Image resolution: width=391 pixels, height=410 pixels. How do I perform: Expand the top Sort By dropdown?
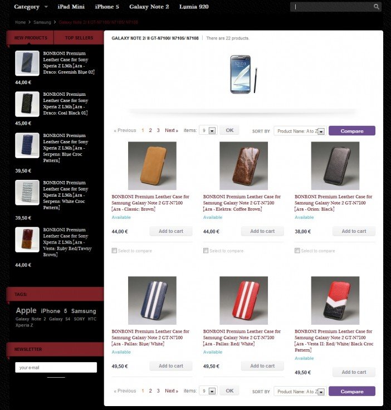[300, 131]
